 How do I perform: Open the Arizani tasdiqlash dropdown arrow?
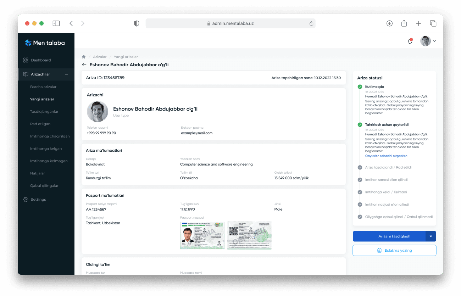pos(431,236)
